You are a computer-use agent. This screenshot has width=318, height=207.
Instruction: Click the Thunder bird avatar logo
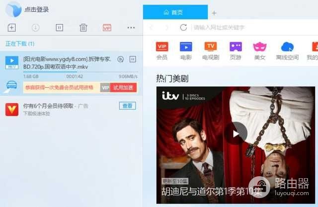(x=13, y=9)
